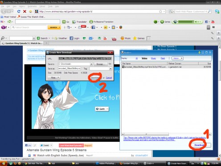Open the History menu

tap(22, 7)
